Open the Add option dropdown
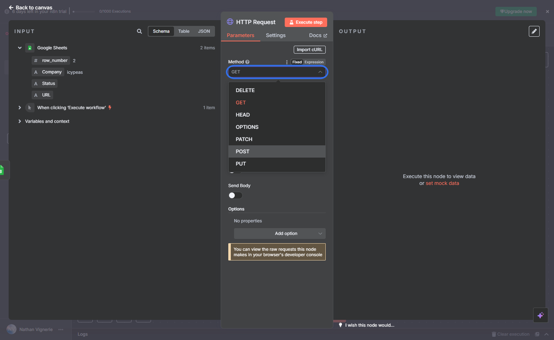Screen dimensions: 554x340 click(x=280, y=234)
